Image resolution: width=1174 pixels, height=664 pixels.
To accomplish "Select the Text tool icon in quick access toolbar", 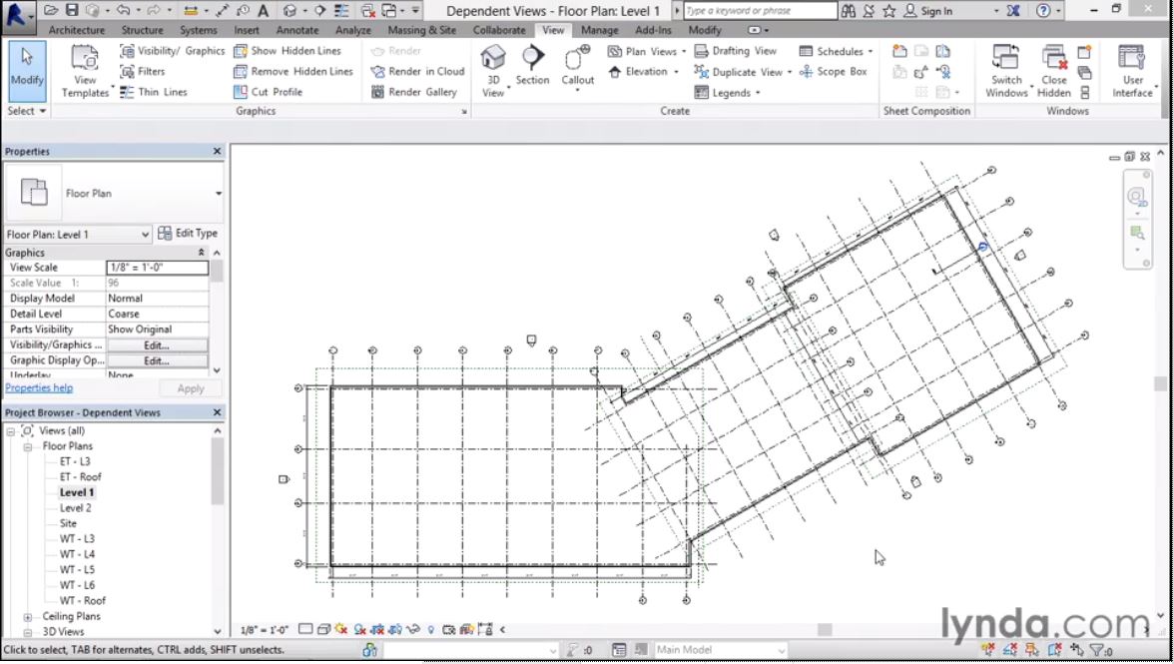I will pos(263,10).
